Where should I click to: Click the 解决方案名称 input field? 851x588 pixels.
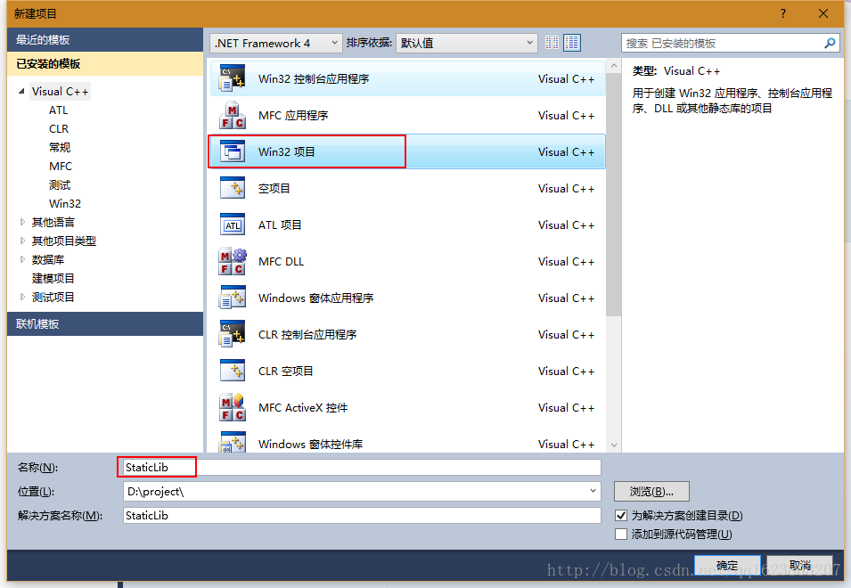point(362,515)
